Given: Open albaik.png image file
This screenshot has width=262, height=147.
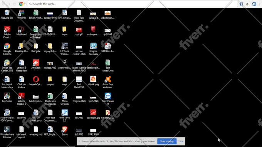Looking at the screenshot, I should tap(93, 81).
